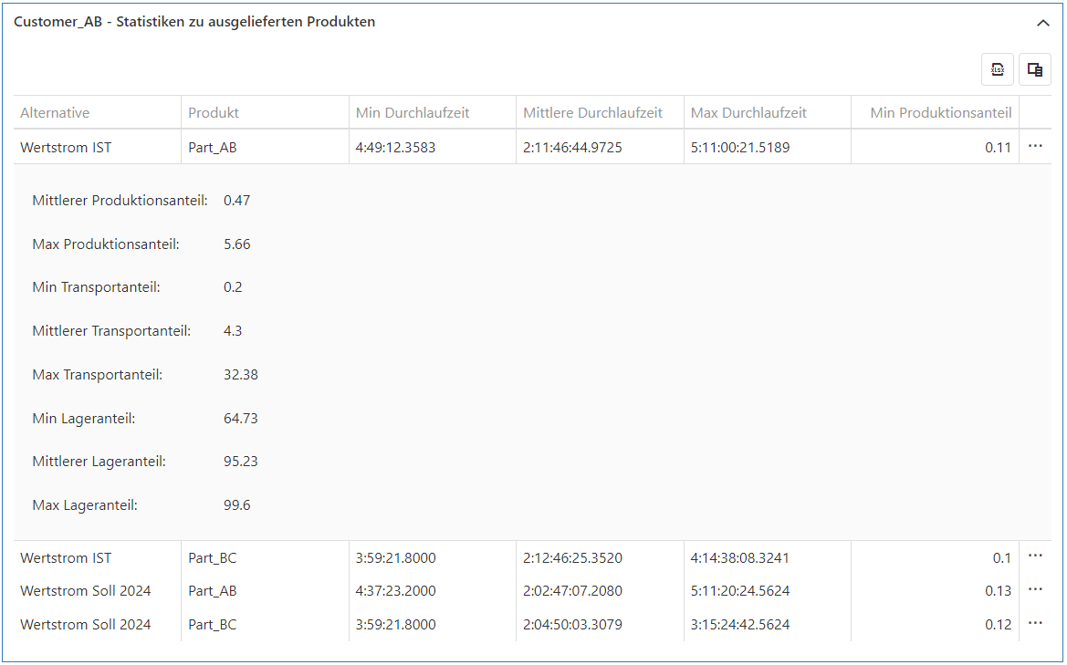Open row actions for Wertstrom Soll 2024 Part_BC
Viewport: 1067px width, 665px height.
coord(1037,625)
